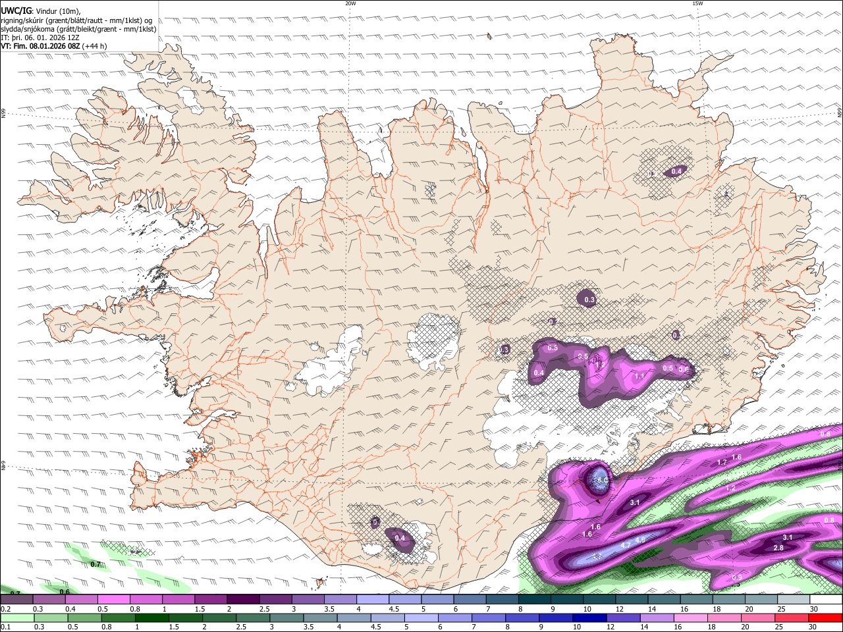843x632 pixels.
Task: Click the 'UWC/IG: Vindur (10m)' title line
Action: (x=40, y=11)
